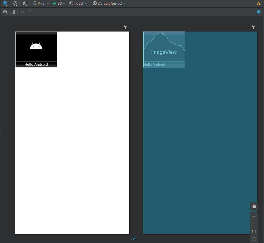
Task: Click the zoom to fit screen icon
Action: [254, 239]
